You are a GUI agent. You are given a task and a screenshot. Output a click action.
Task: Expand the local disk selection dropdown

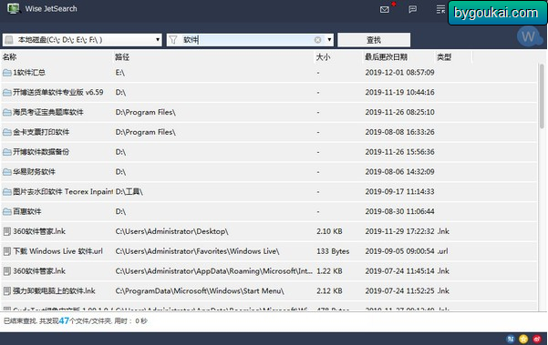[158, 40]
